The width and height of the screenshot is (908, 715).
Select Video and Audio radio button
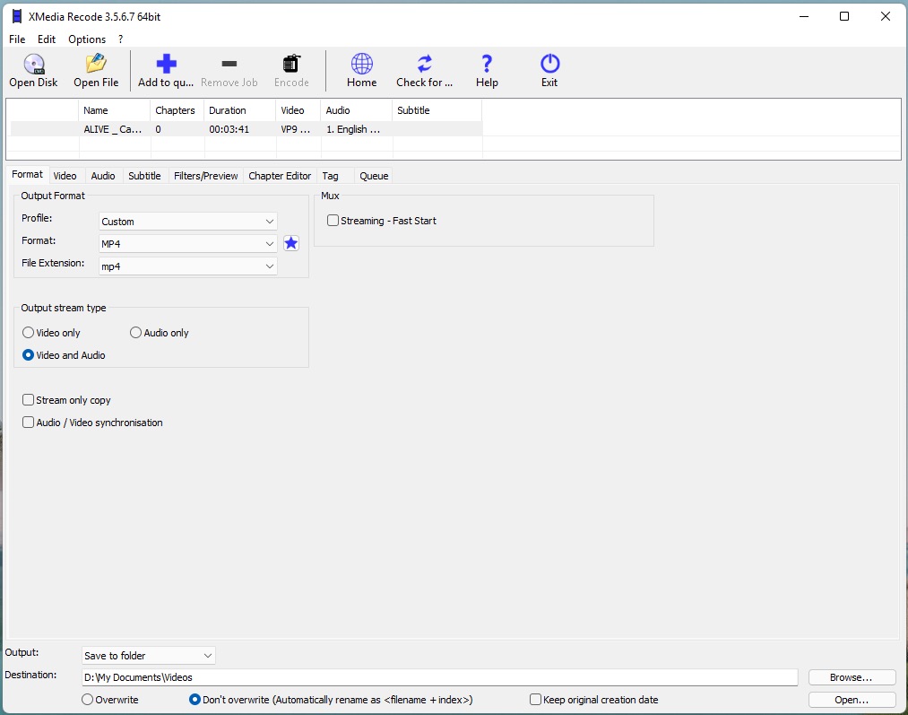point(28,355)
